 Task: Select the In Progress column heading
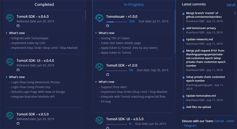[134, 4]
